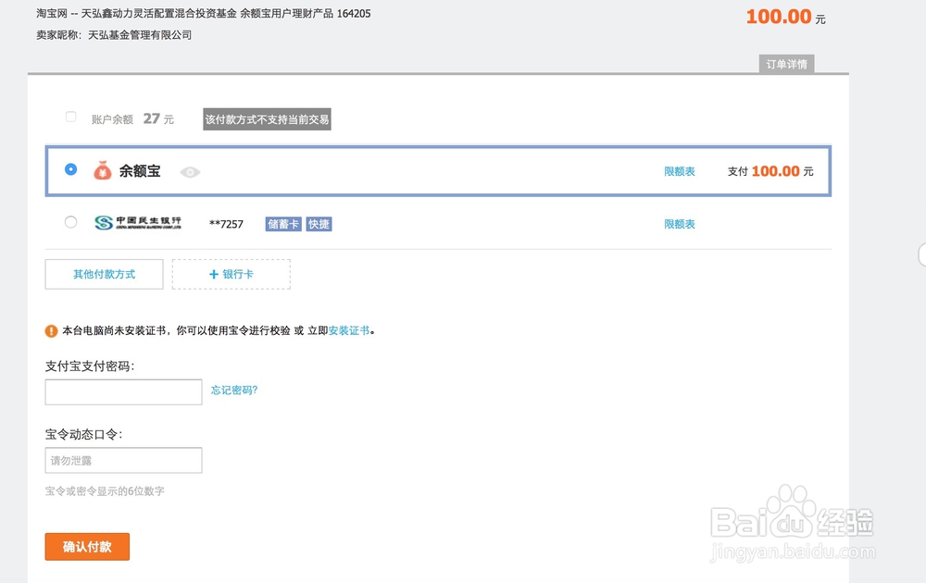
Task: Click the 支付 100.00 元 amount text
Action: tap(770, 171)
